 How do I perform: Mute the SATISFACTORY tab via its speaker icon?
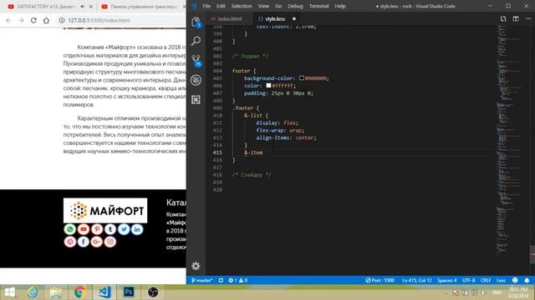click(83, 7)
